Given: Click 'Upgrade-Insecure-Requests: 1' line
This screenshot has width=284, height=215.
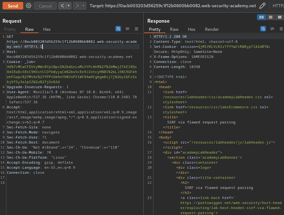Looking at the screenshot, I should [x=38, y=87].
